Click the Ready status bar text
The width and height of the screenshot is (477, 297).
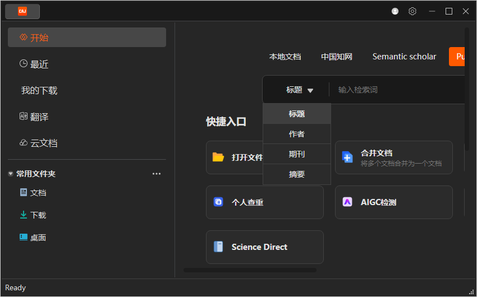pyautogui.click(x=16, y=287)
